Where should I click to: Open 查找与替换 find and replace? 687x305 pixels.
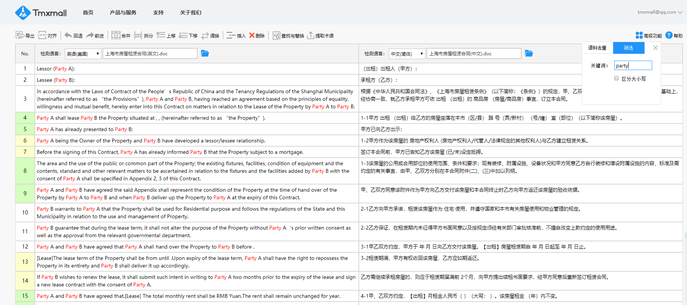click(288, 35)
